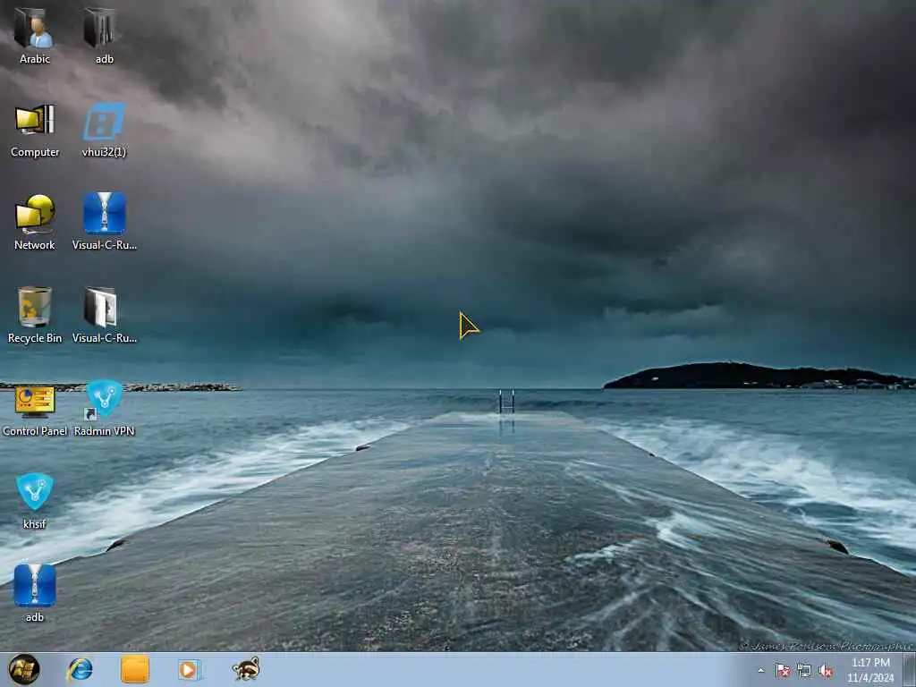Viewport: 916px width, 687px height.
Task: Select the Radmin VPN shortcut icon
Action: coord(104,400)
